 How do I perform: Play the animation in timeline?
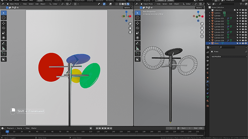105,128
